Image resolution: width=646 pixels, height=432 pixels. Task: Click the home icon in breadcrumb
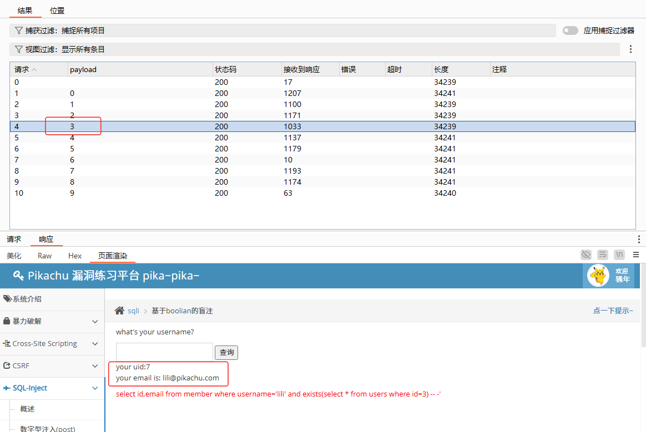click(119, 311)
